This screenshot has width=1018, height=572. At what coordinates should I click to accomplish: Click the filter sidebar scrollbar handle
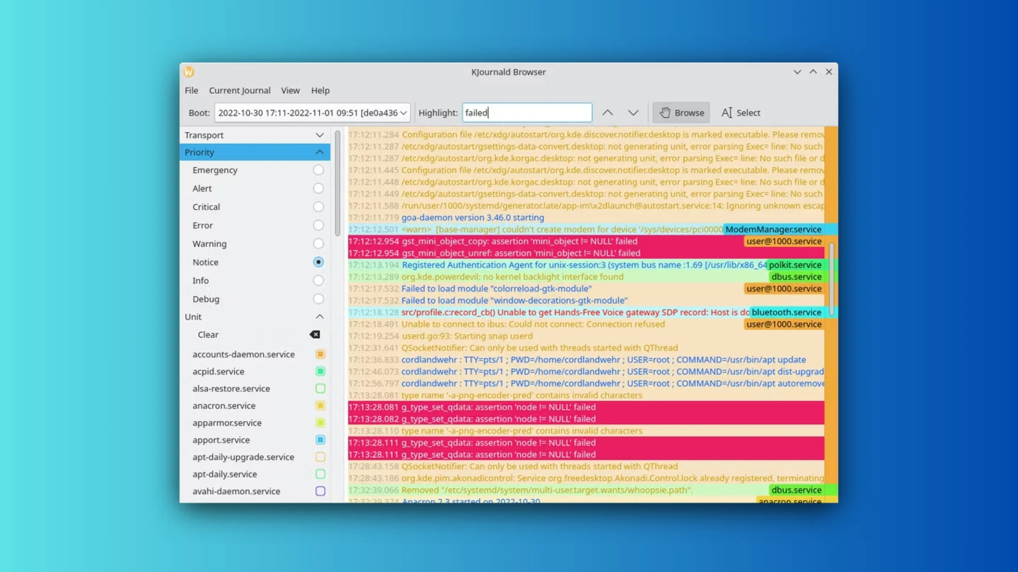[338, 183]
